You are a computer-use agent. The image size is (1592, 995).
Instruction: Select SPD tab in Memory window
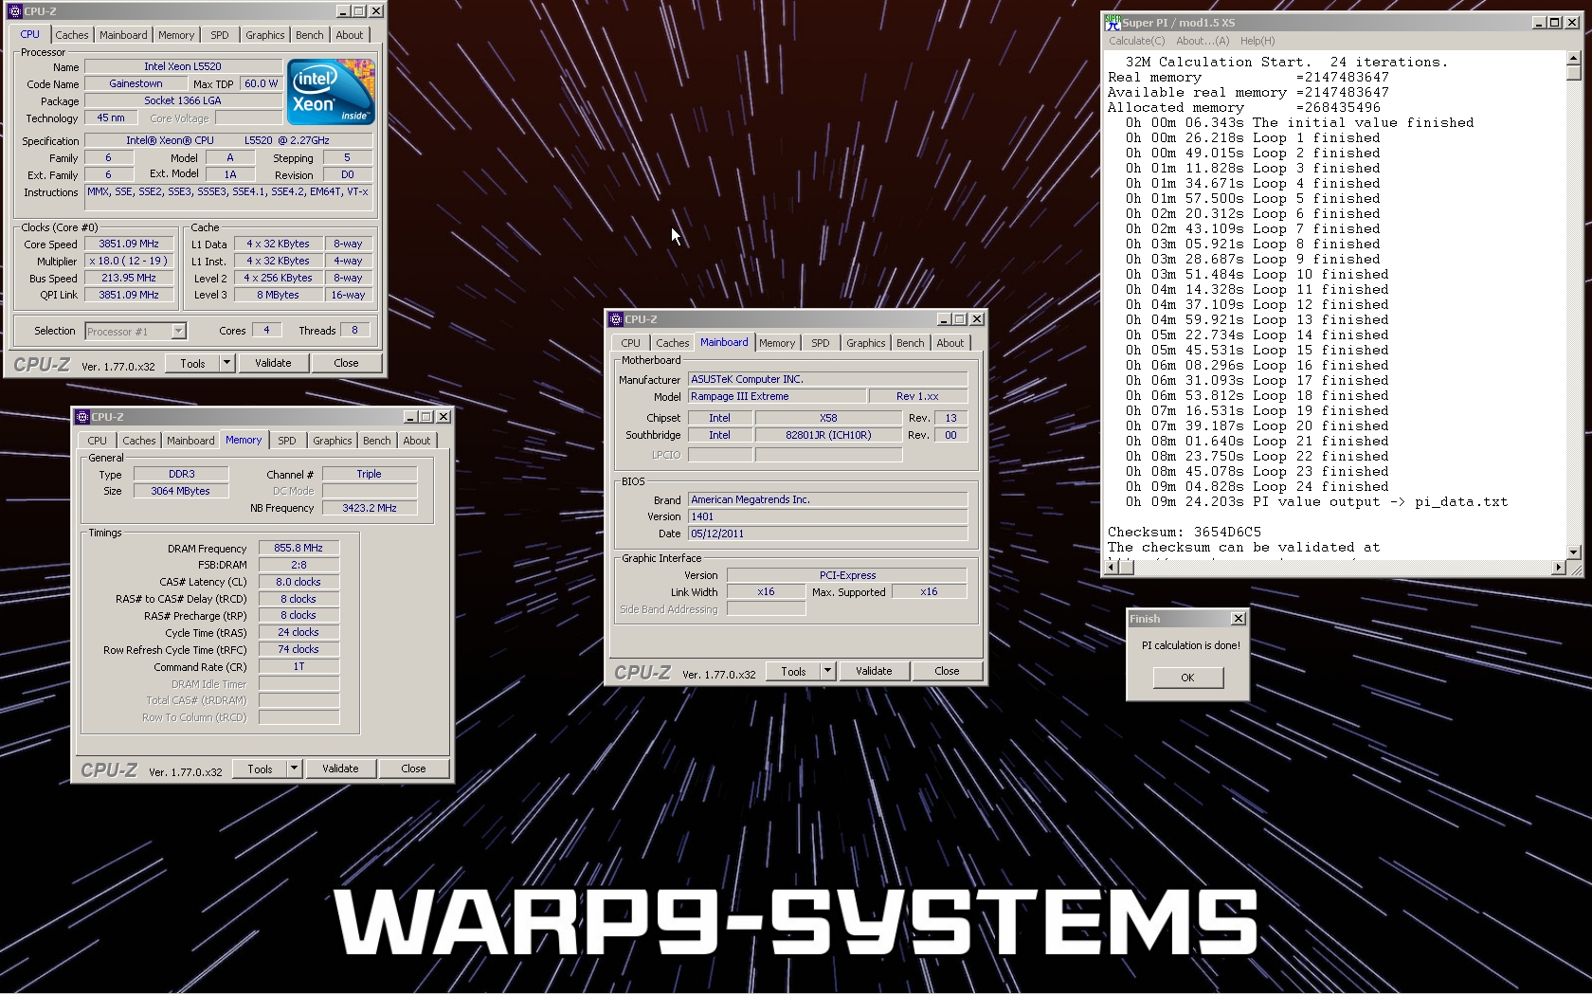(287, 441)
